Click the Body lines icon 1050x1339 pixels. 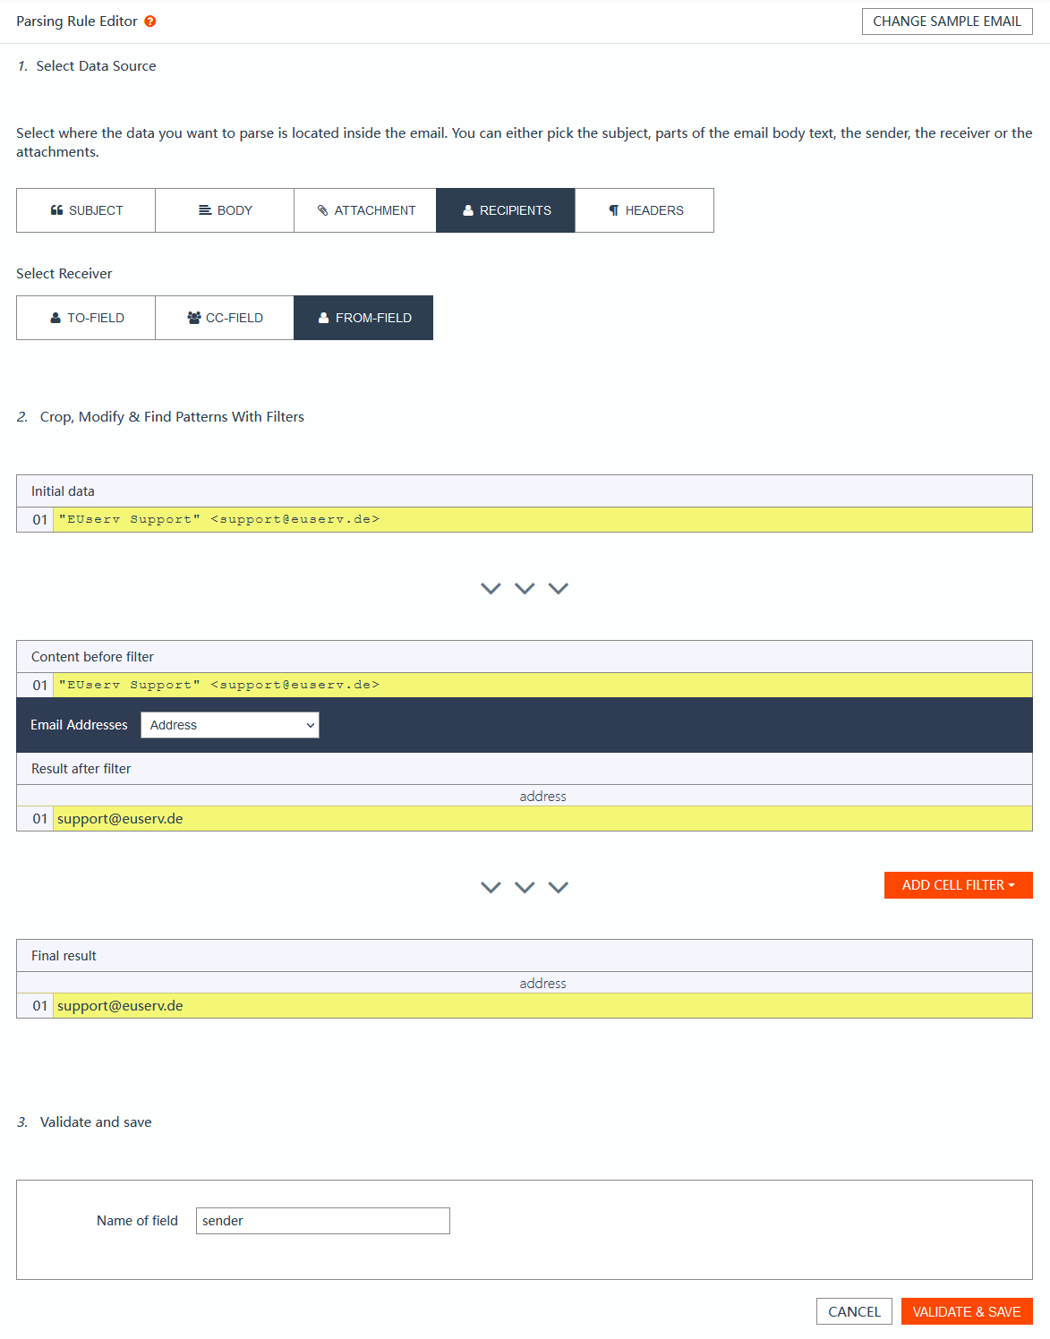coord(205,210)
